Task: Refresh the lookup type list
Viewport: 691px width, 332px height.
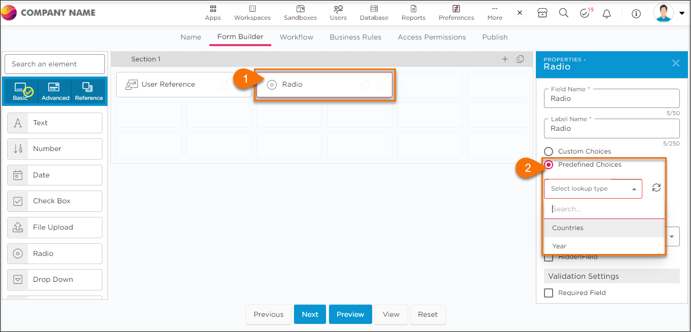Action: [657, 188]
